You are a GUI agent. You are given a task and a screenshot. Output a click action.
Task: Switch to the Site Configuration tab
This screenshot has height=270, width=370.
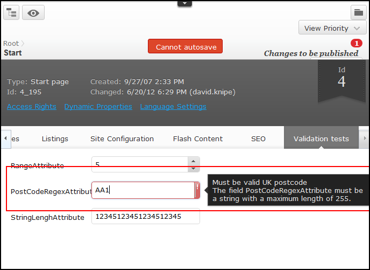point(122,139)
